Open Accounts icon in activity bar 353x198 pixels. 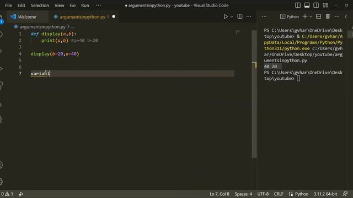point(1,165)
